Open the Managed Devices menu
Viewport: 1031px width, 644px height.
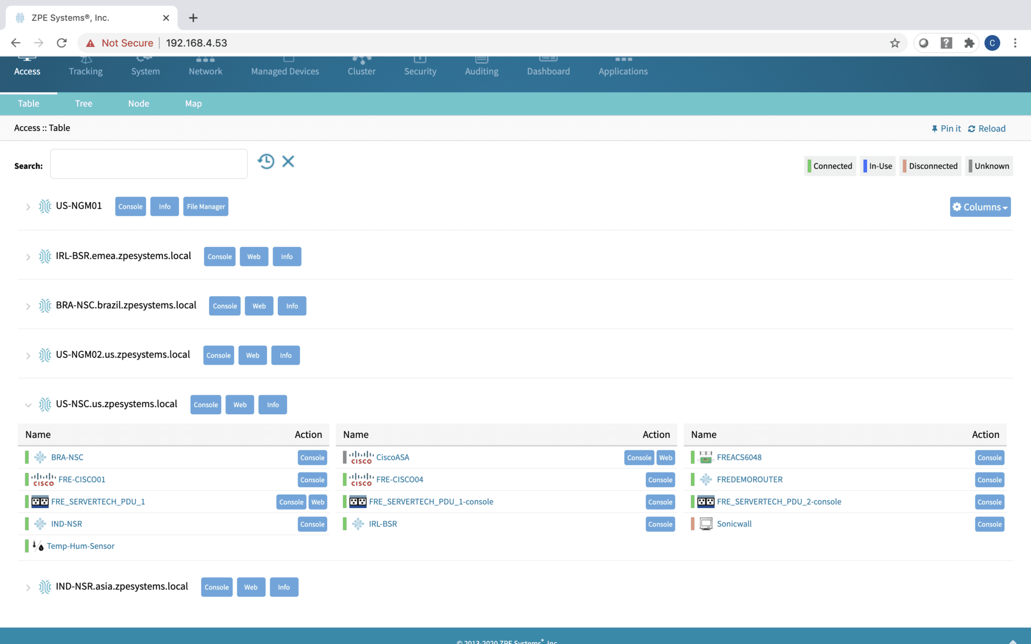point(285,71)
